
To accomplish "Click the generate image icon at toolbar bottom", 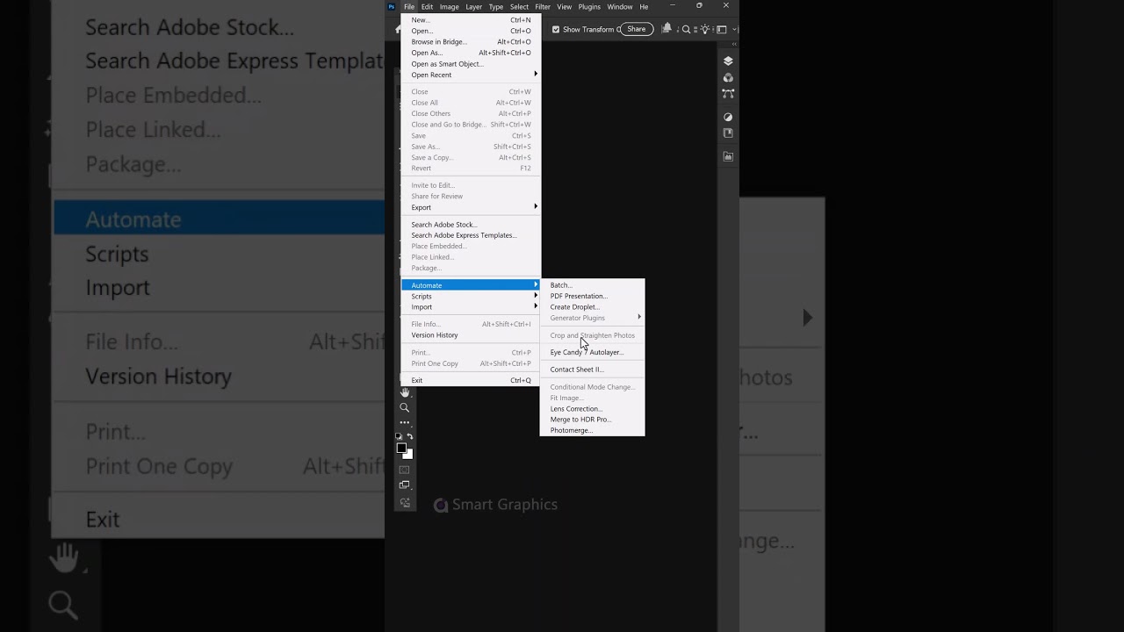I will [x=405, y=503].
